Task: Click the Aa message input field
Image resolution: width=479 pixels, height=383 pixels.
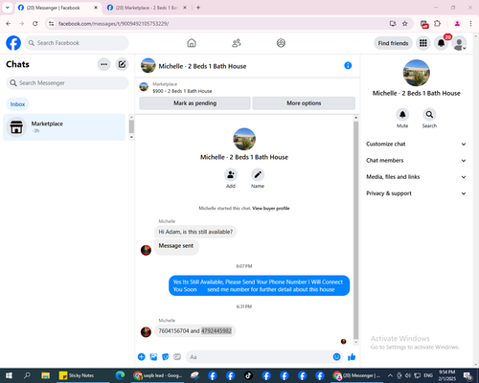Action: (x=259, y=357)
